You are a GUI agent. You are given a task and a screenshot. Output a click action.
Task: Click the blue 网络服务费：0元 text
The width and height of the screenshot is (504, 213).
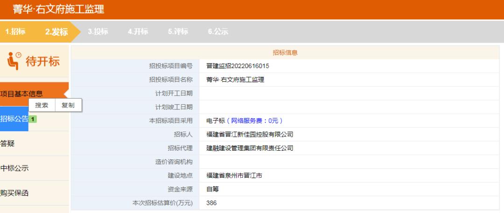(x=255, y=121)
